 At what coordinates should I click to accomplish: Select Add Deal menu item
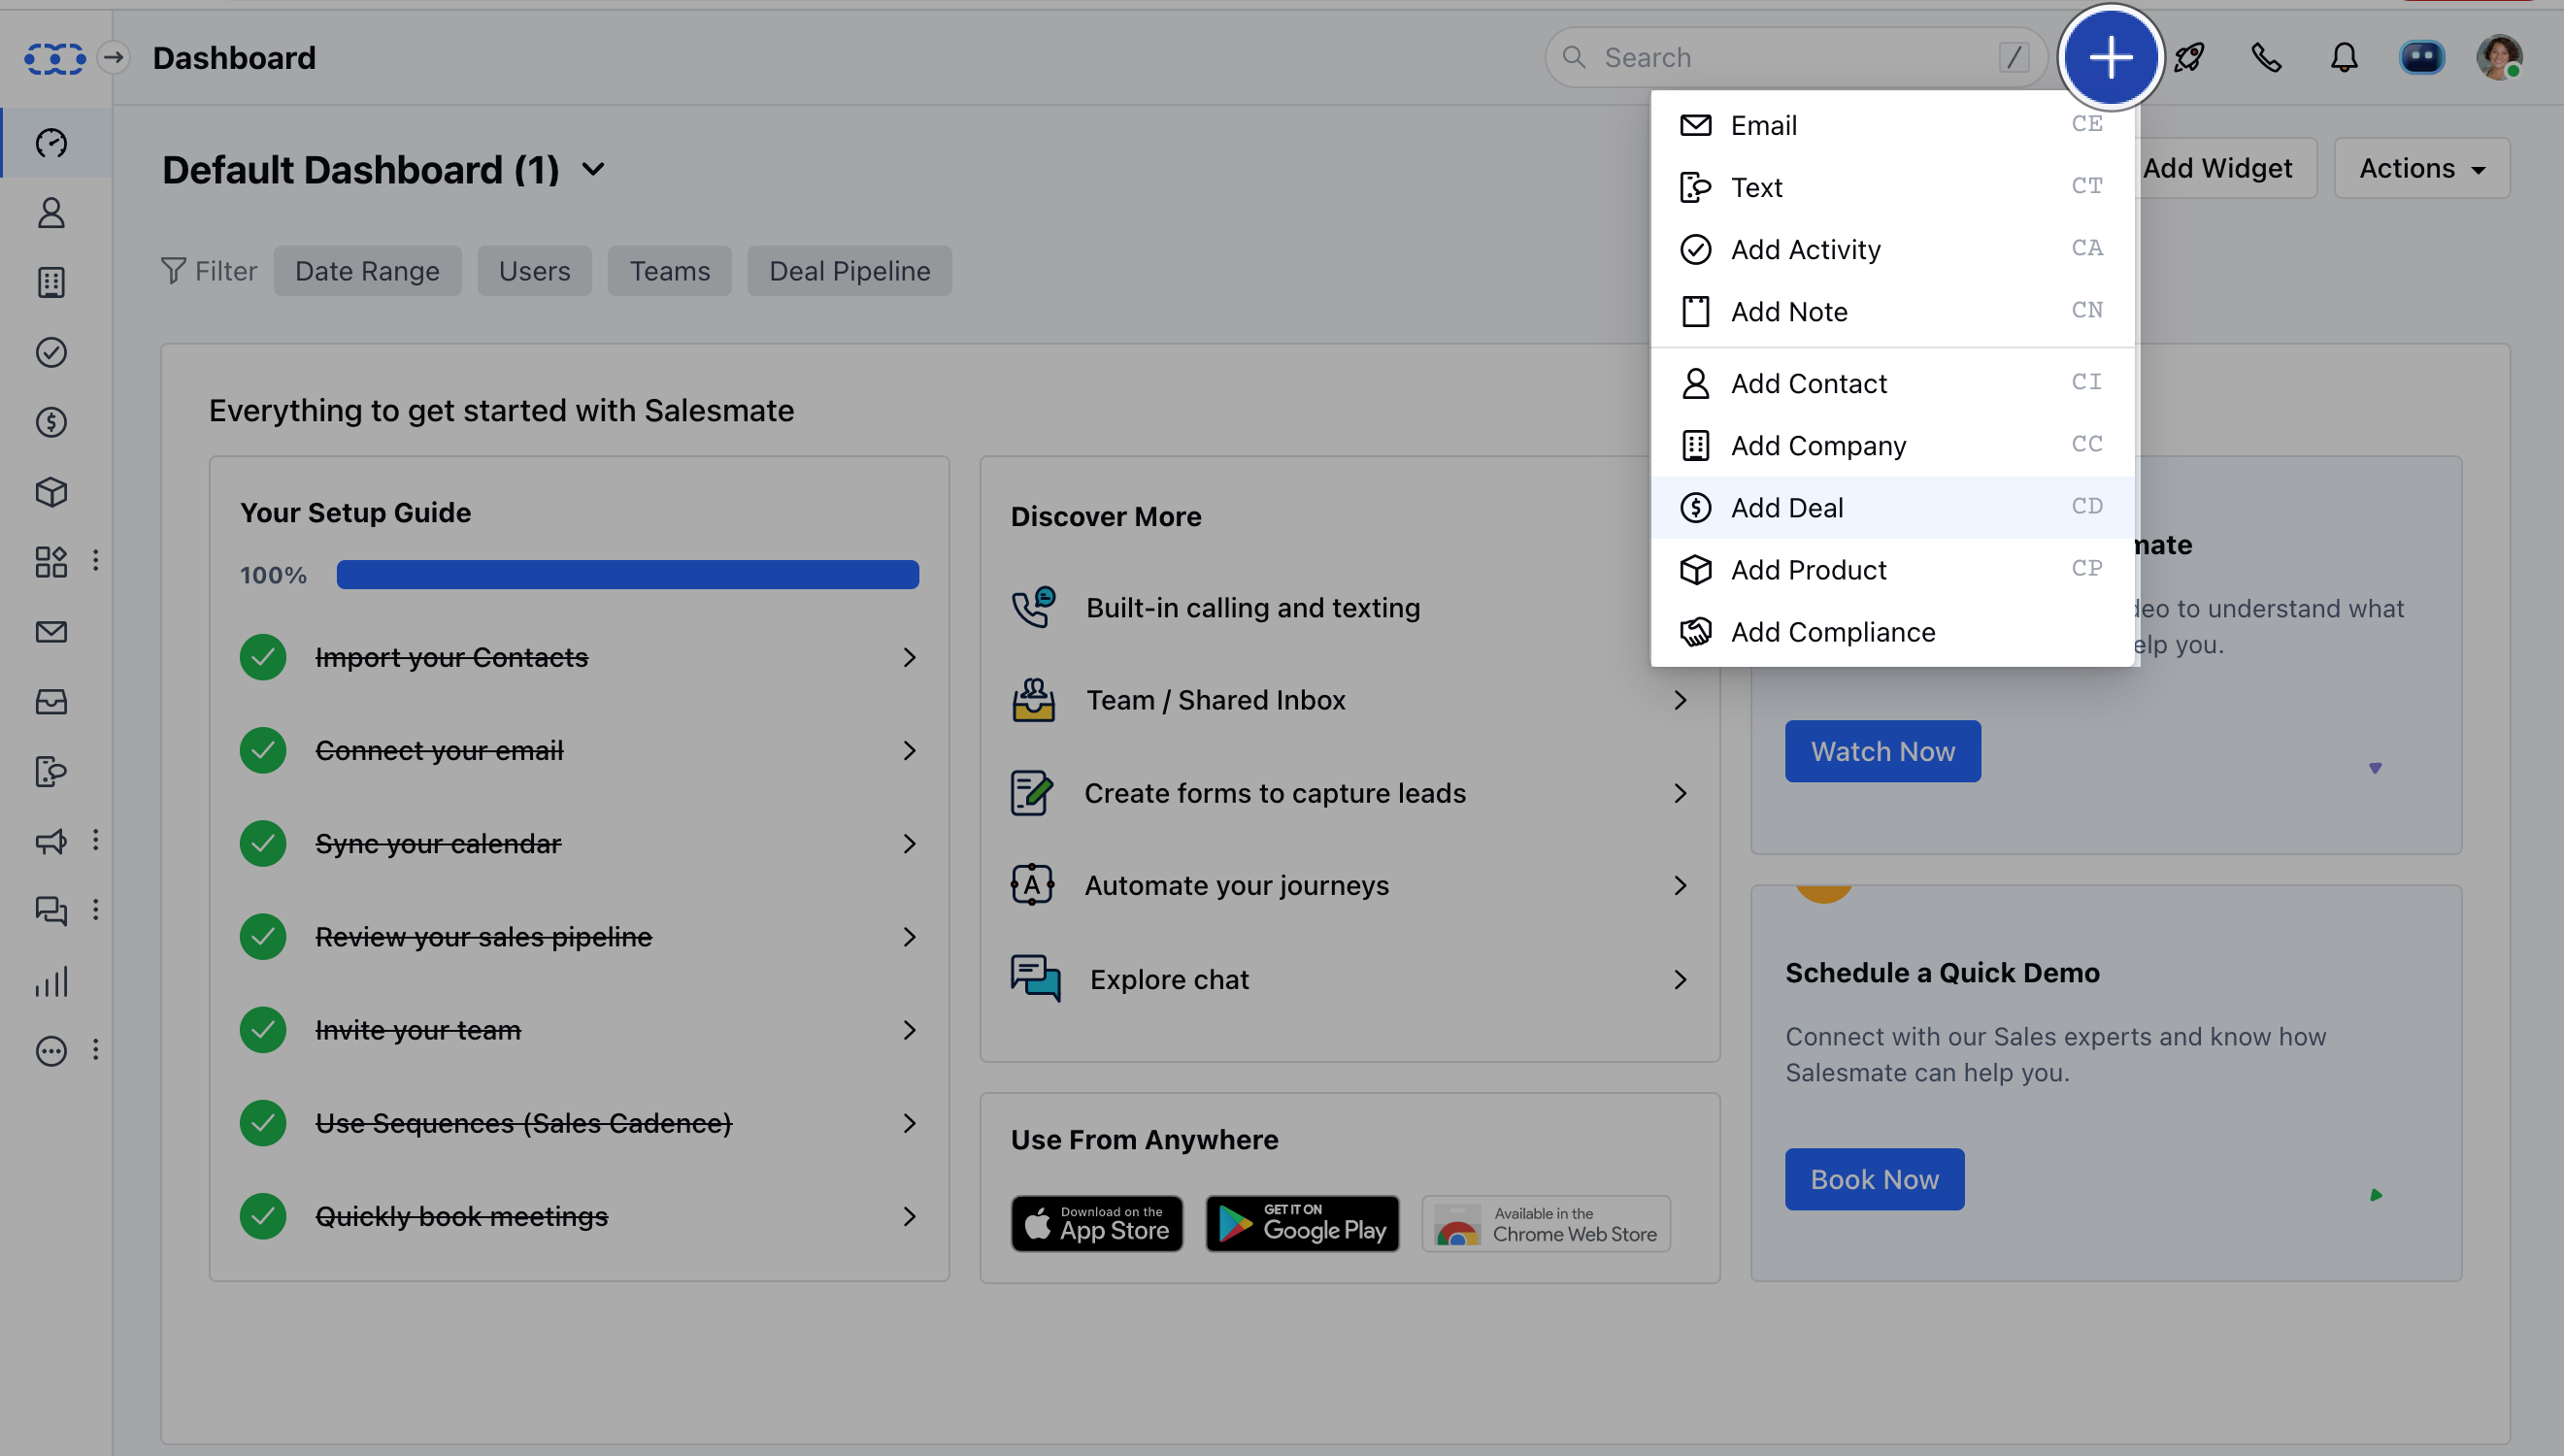click(x=1892, y=508)
